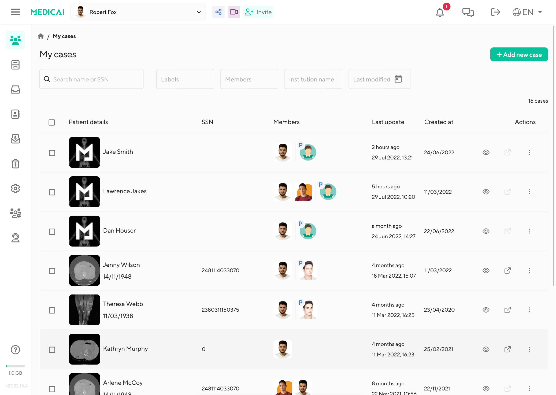Open three-dot actions menu for Dan Houser
556x395 pixels.
(x=529, y=231)
